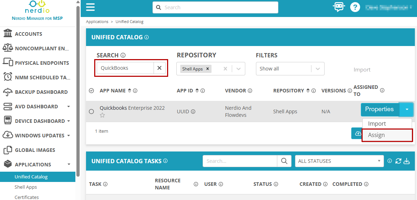Open the Certificates sidebar item
This screenshot has height=200, width=417.
click(x=27, y=197)
